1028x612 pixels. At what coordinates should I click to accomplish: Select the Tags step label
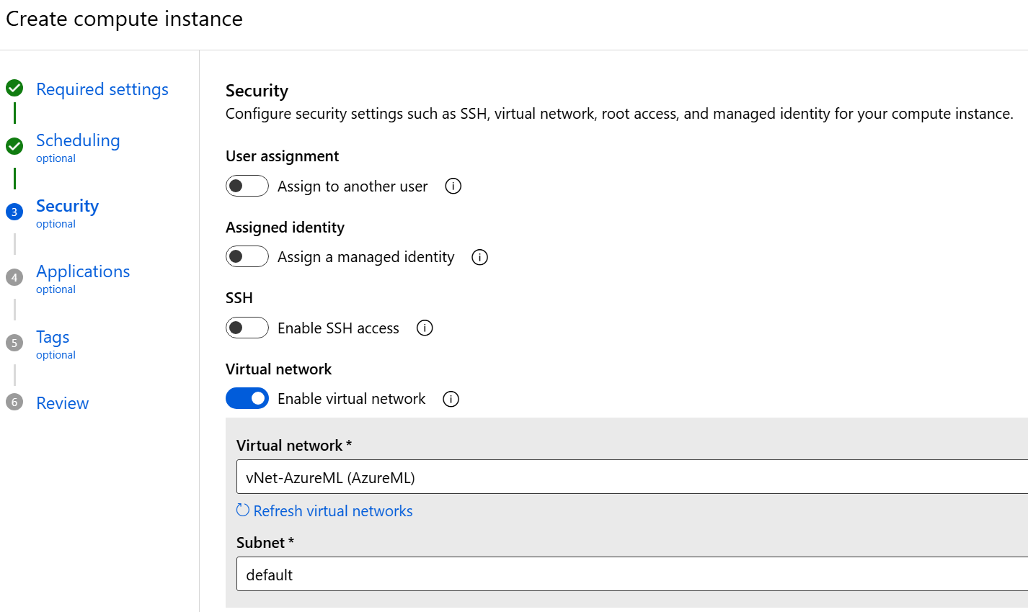pos(53,337)
